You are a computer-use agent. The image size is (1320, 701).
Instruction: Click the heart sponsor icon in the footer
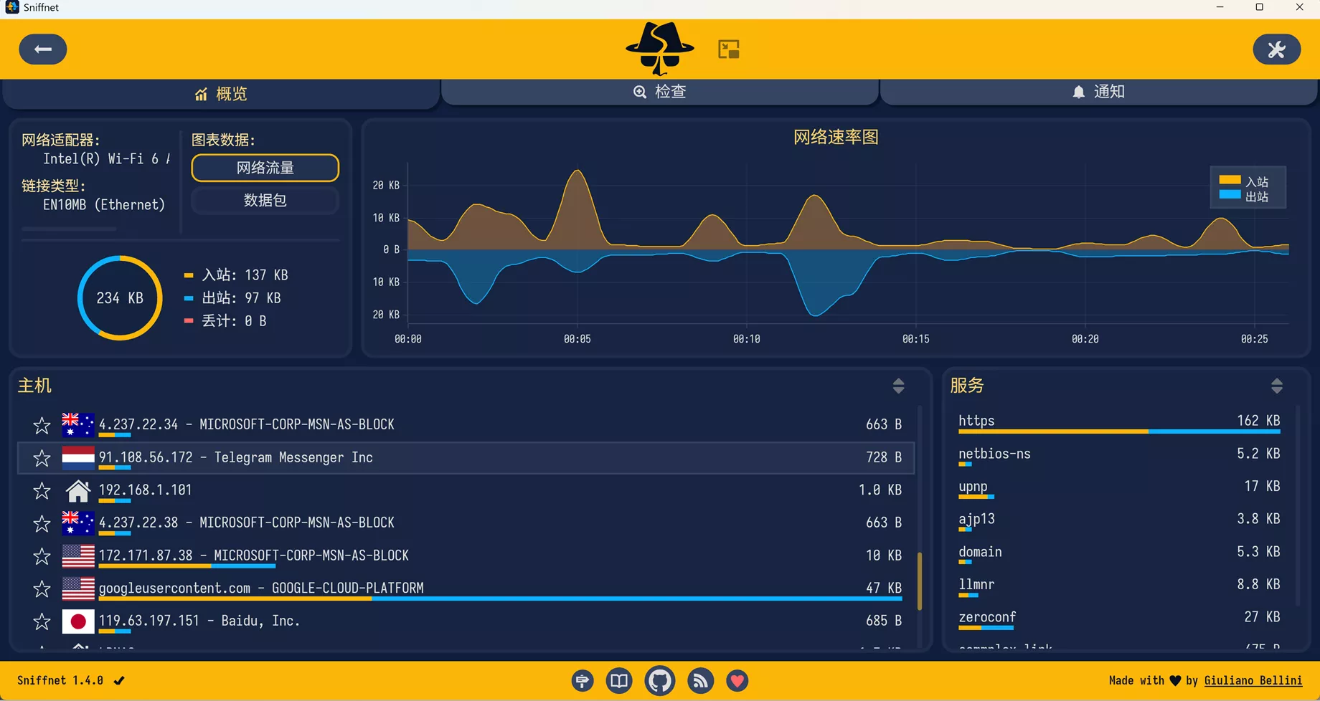pyautogui.click(x=737, y=680)
